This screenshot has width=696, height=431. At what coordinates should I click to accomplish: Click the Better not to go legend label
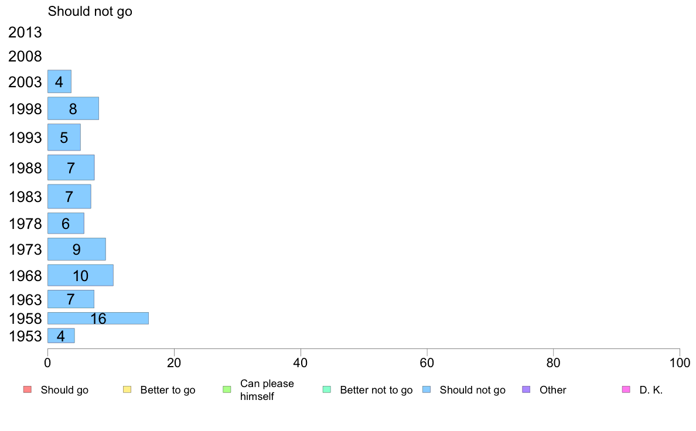376,390
